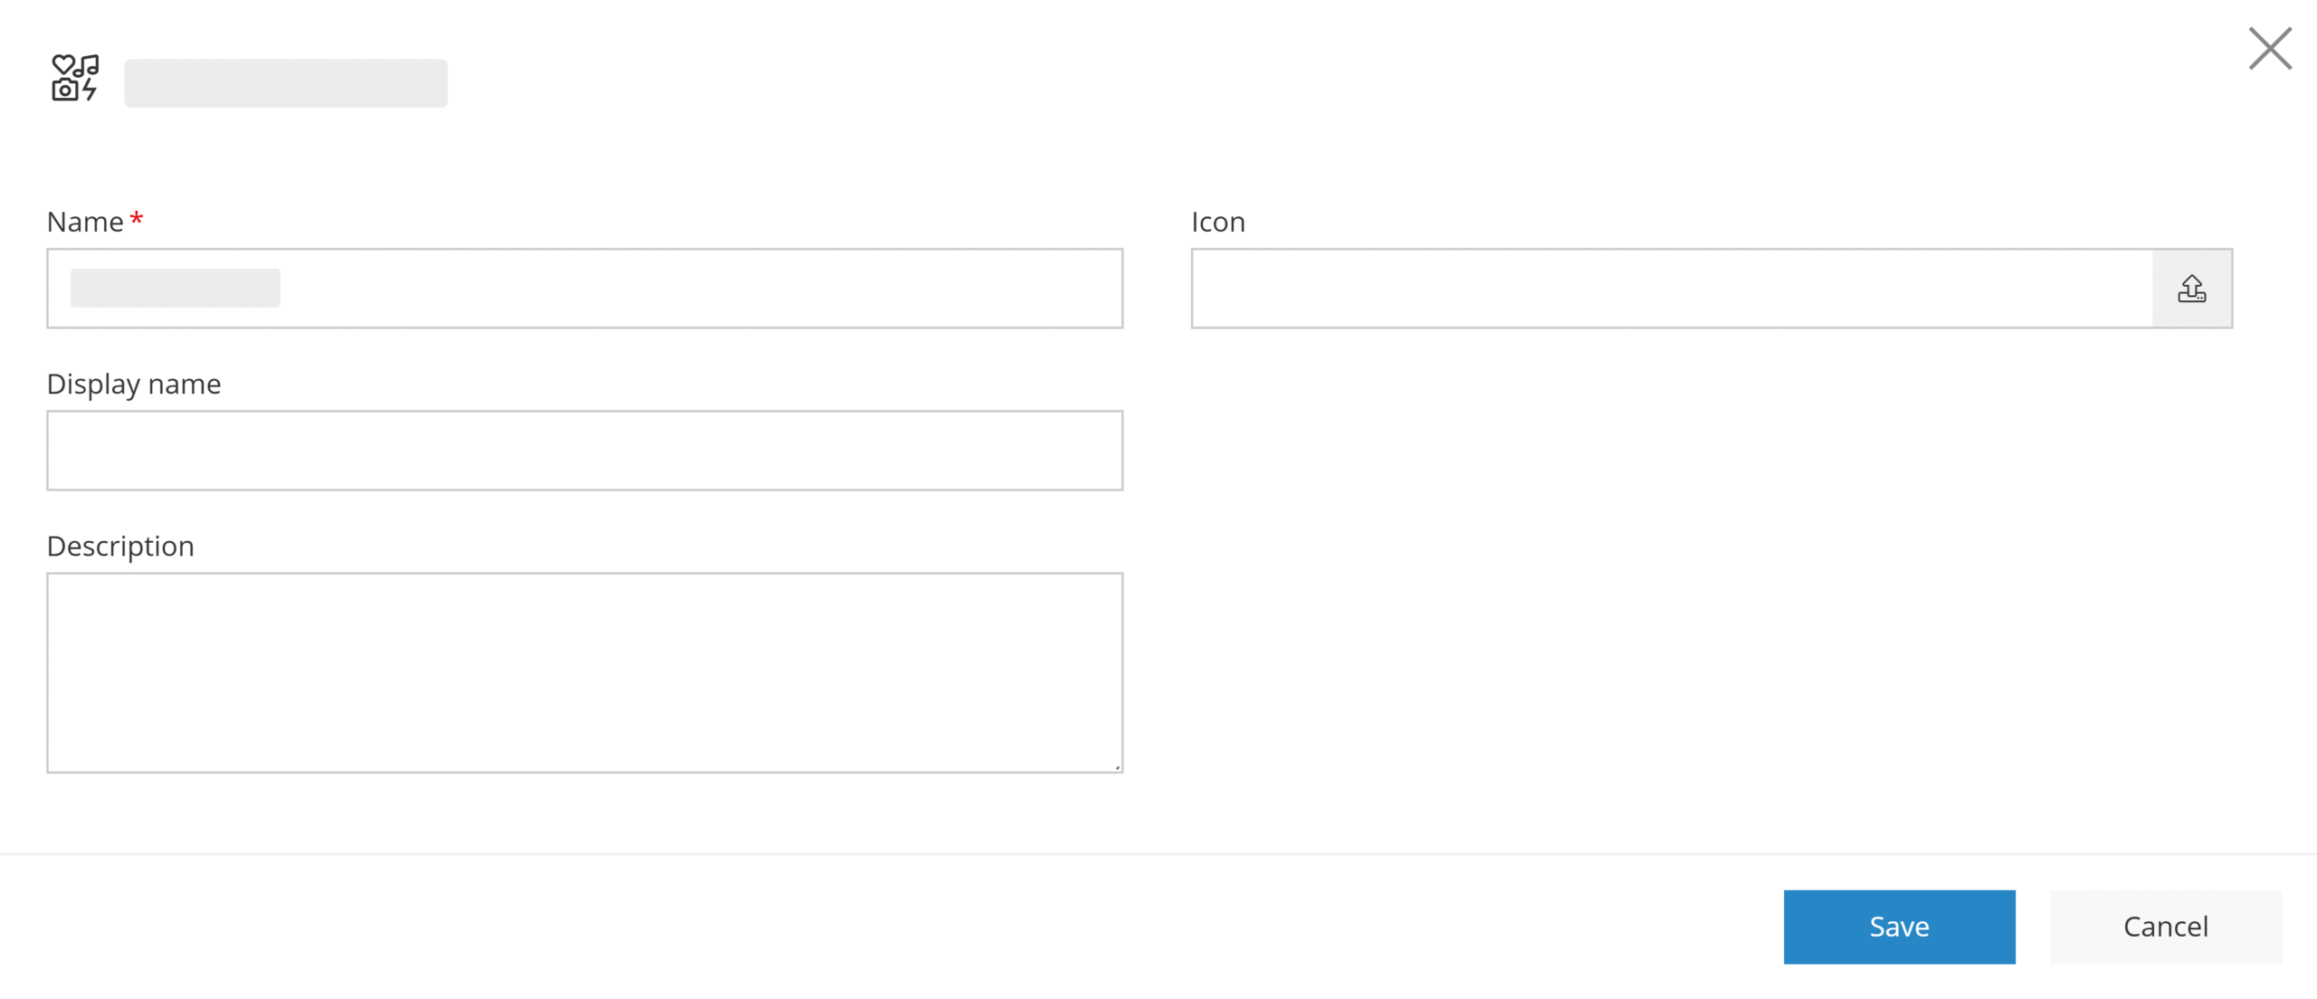Click the camera shape in header icon
The width and height of the screenshot is (2317, 999).
[64, 90]
